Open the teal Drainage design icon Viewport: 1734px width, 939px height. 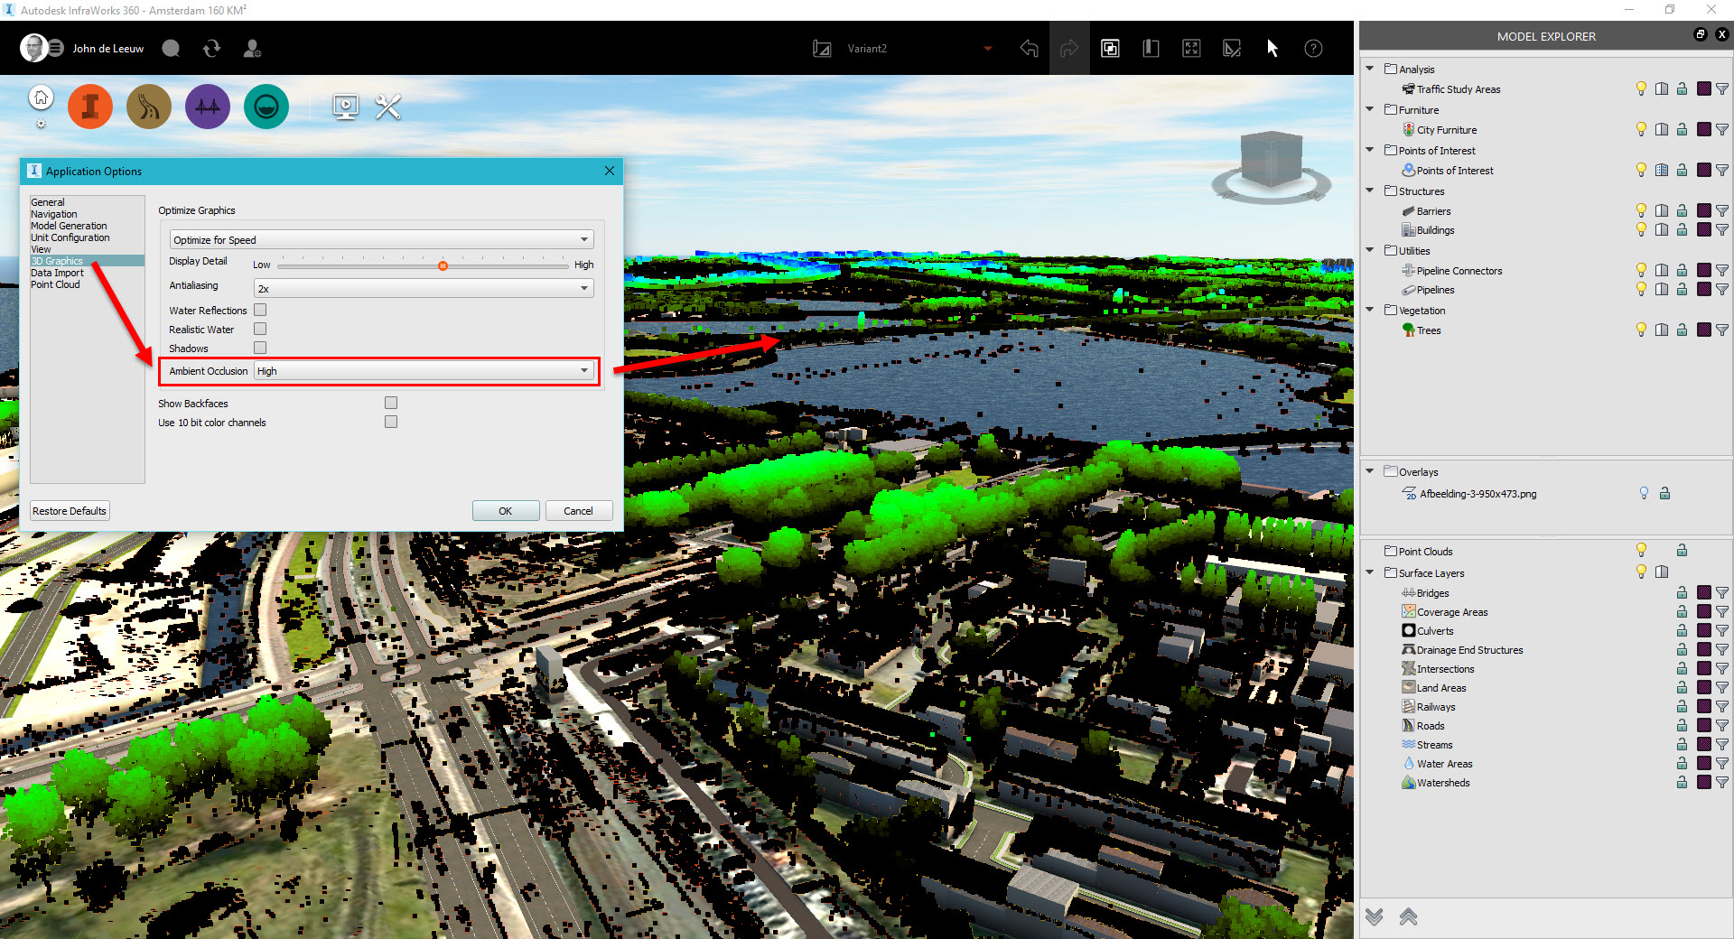click(266, 106)
